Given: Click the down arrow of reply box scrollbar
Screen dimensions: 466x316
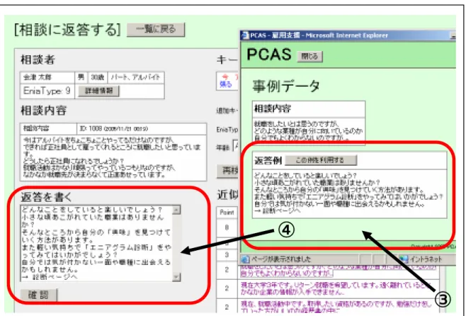Looking at the screenshot, I should tap(176, 277).
